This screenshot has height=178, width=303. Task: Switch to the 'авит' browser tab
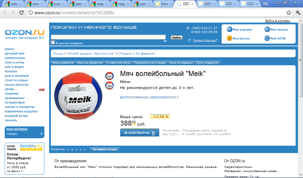pyautogui.click(x=78, y=4)
